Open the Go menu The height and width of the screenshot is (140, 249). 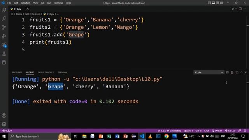[x=42, y=3]
